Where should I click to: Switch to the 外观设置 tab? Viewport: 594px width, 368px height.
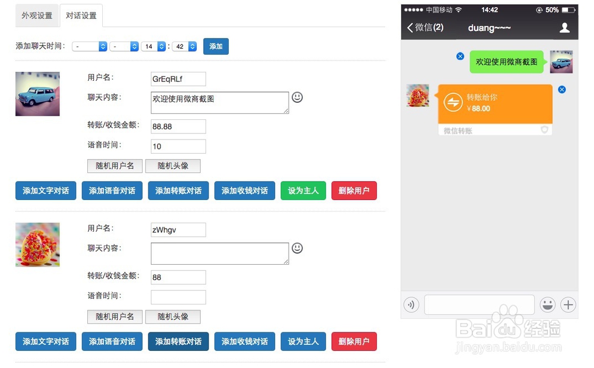tap(36, 16)
